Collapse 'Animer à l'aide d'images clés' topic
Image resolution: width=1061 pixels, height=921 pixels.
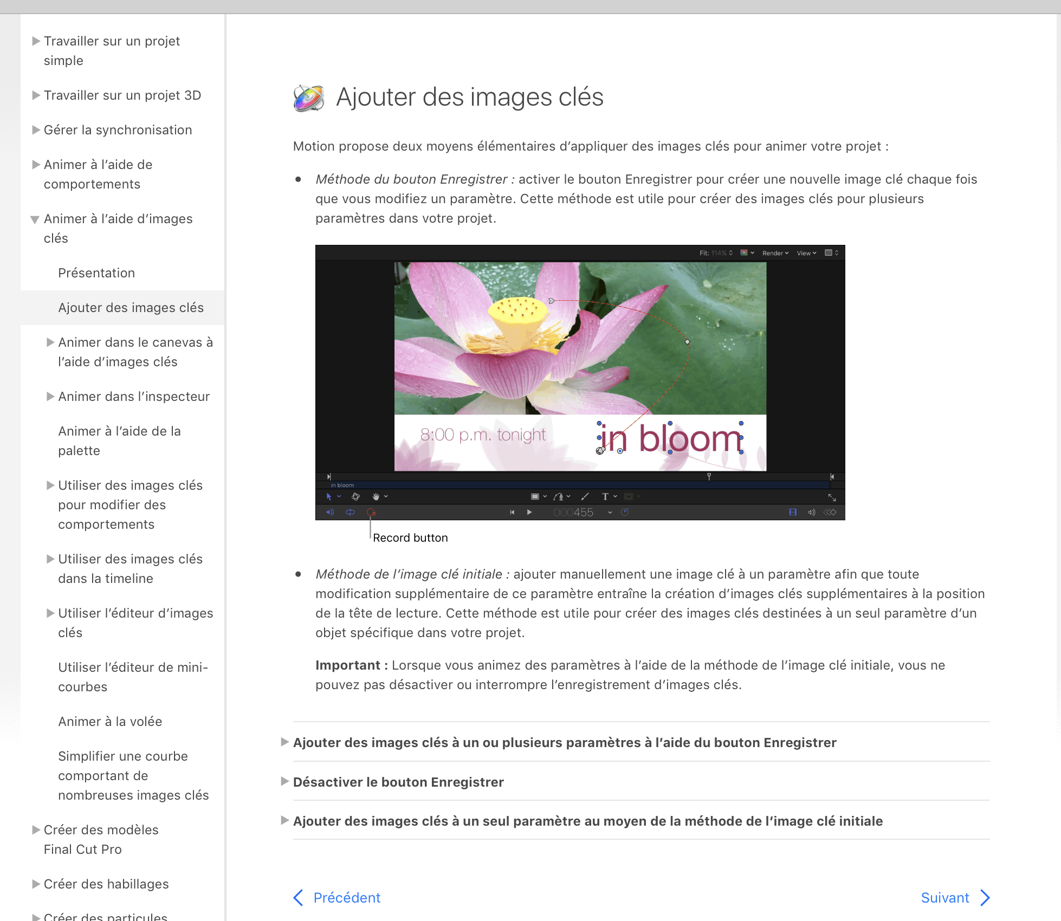point(35,219)
